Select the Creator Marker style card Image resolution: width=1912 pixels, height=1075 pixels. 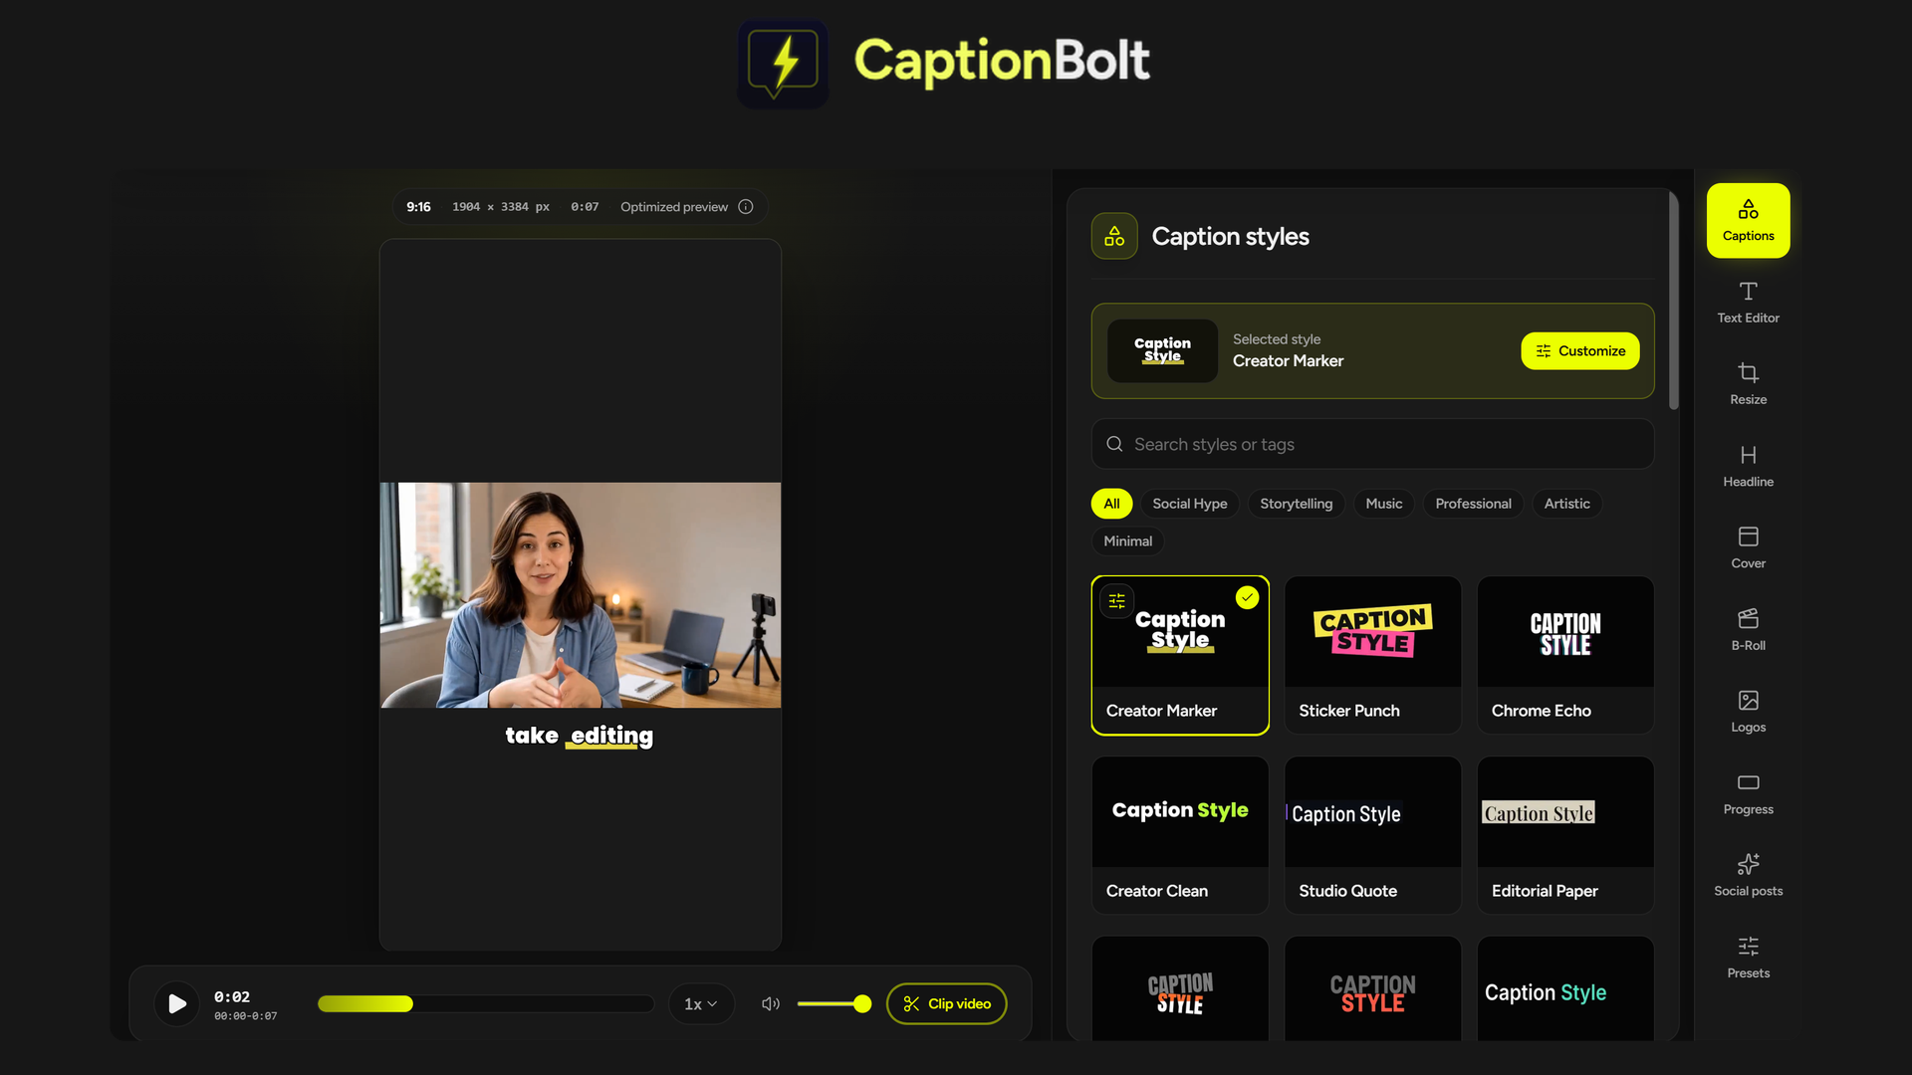pos(1180,655)
